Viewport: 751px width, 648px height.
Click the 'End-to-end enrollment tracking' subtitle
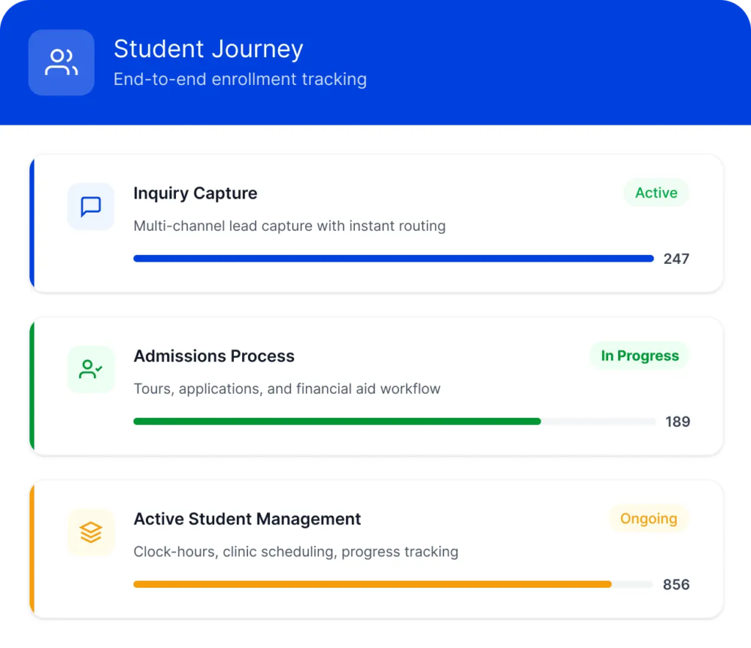tap(240, 79)
